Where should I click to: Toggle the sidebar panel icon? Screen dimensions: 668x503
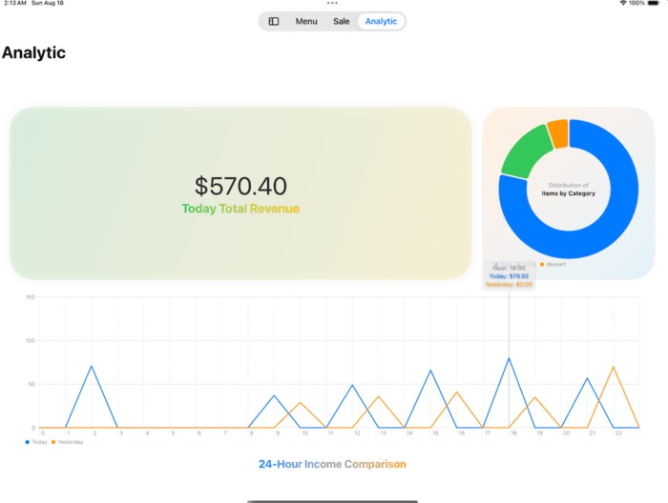point(274,21)
